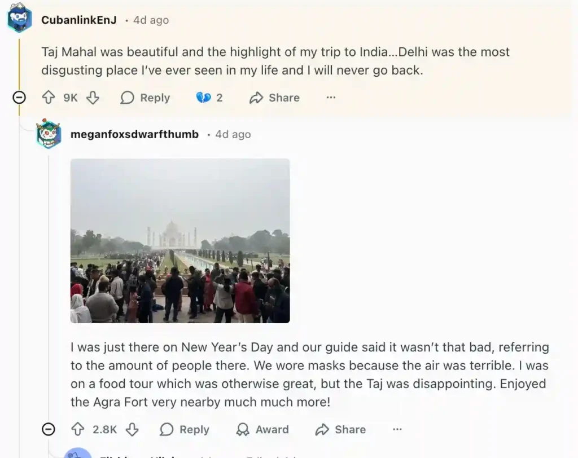Image resolution: width=578 pixels, height=458 pixels.
Task: Reply to CubanlinkEnJ's comment
Action: 145,98
